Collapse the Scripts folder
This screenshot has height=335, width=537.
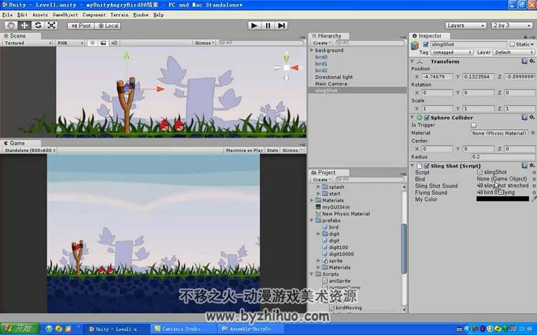point(311,274)
